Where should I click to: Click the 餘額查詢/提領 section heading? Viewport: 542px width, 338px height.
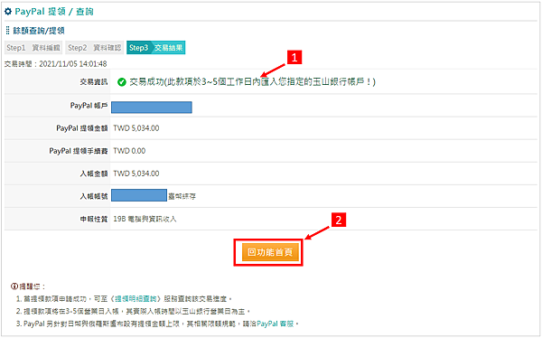(x=39, y=31)
